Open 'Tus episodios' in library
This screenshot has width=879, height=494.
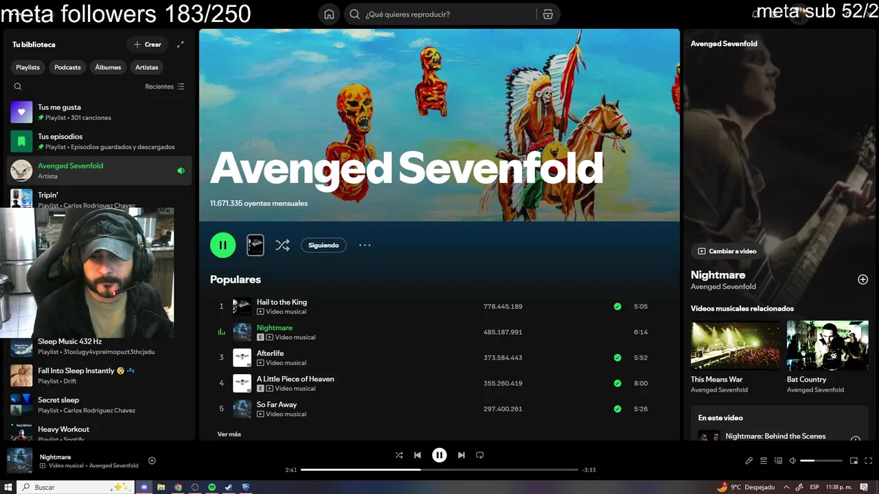coord(100,141)
